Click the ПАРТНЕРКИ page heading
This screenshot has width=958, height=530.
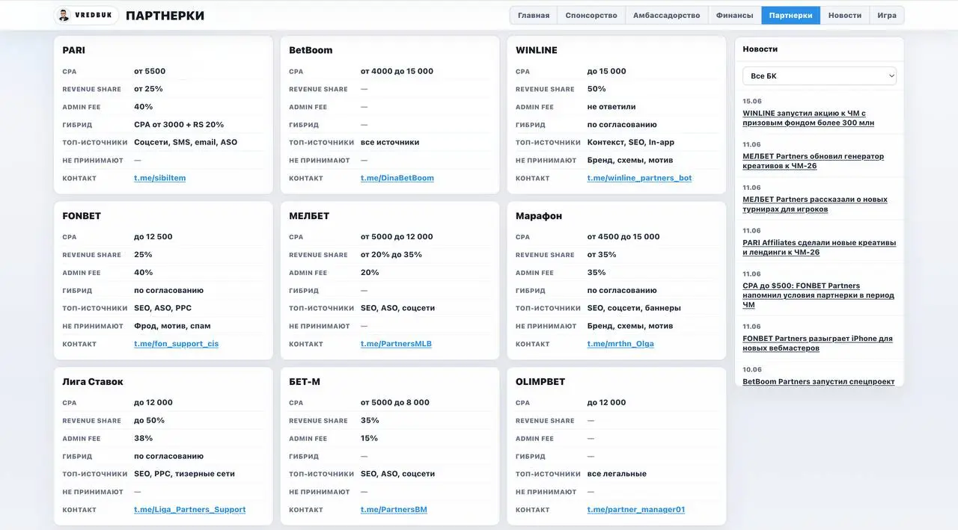[165, 16]
